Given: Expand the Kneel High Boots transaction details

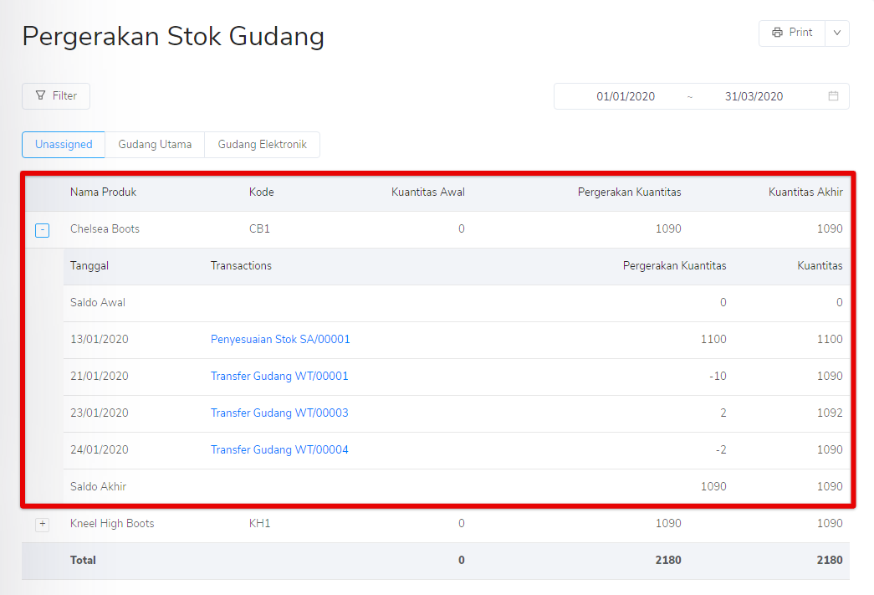Looking at the screenshot, I should click(x=42, y=523).
